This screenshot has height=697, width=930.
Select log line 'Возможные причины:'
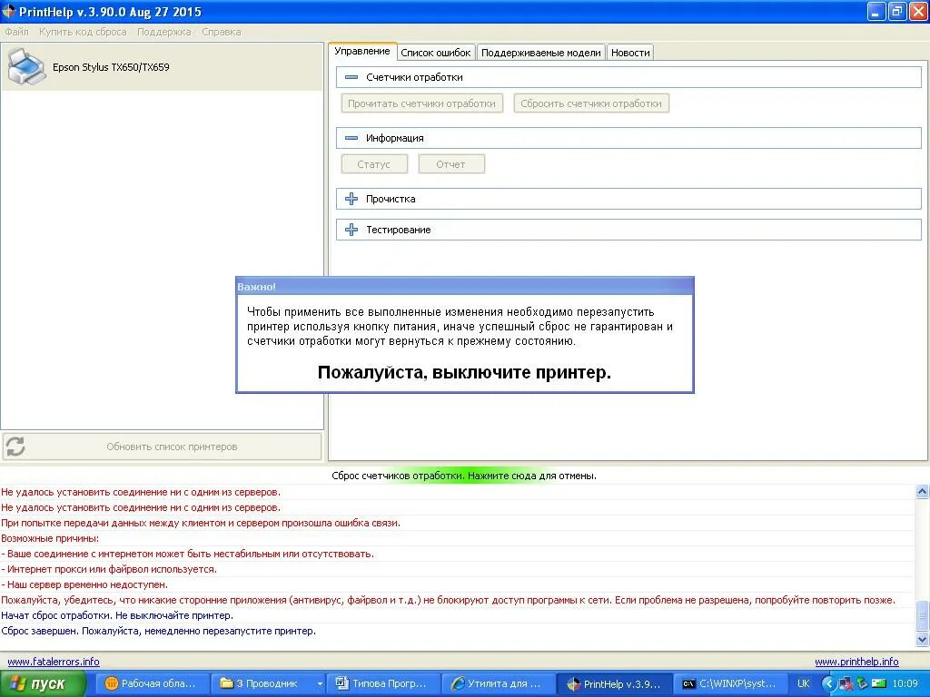50,538
